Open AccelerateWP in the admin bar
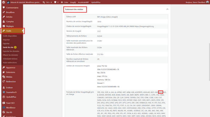The height and width of the screenshot is (117, 210). click(83, 2)
